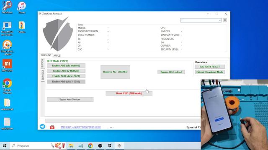Open the shield security icon on taskbar
This screenshot has height=150, width=268.
point(110,146)
